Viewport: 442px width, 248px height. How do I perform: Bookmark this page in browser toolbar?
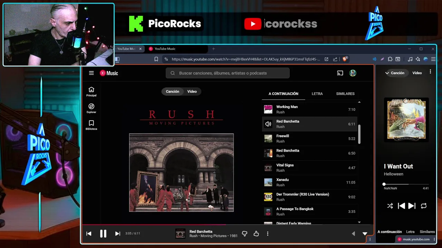(x=156, y=59)
